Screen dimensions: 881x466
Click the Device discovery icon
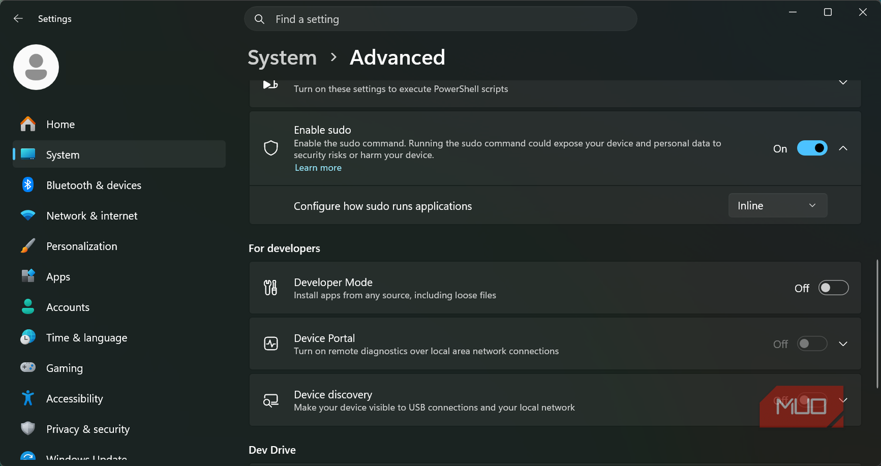click(x=271, y=400)
